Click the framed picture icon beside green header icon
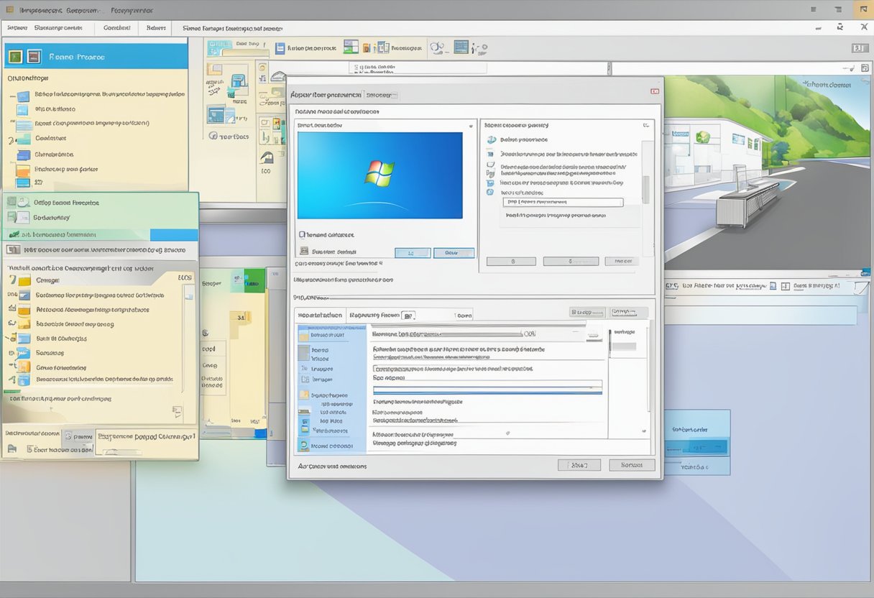The width and height of the screenshot is (874, 598). [x=33, y=56]
